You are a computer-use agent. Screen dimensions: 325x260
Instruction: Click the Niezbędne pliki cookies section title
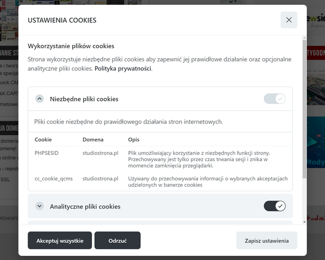pyautogui.click(x=84, y=99)
